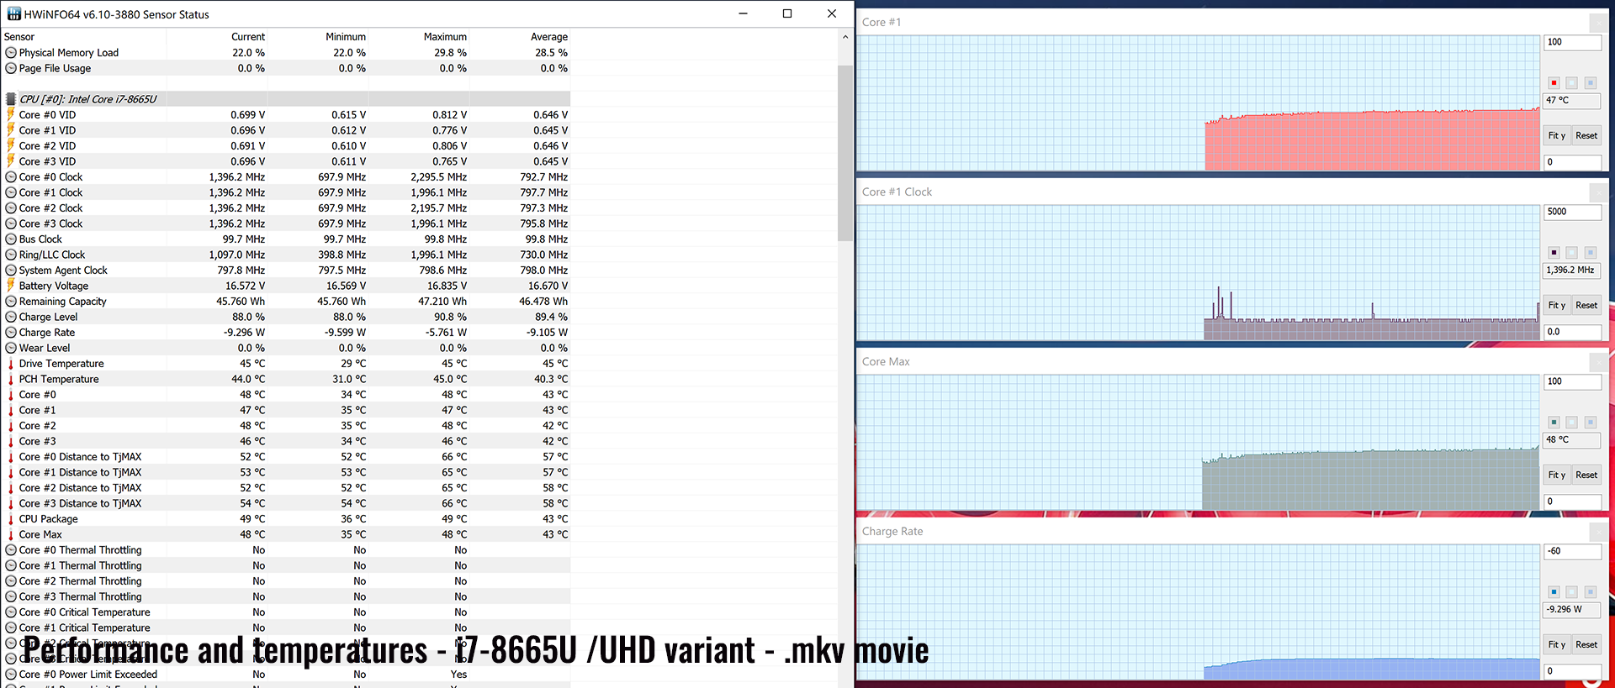Close the Core #1 graph window

pyautogui.click(x=1598, y=23)
